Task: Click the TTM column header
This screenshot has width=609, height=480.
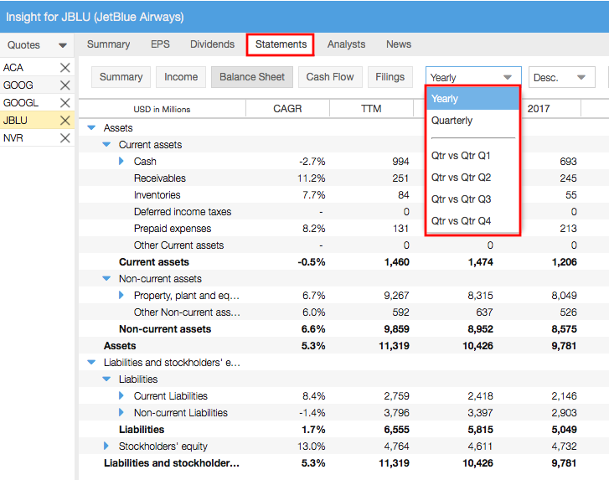Action: click(371, 108)
